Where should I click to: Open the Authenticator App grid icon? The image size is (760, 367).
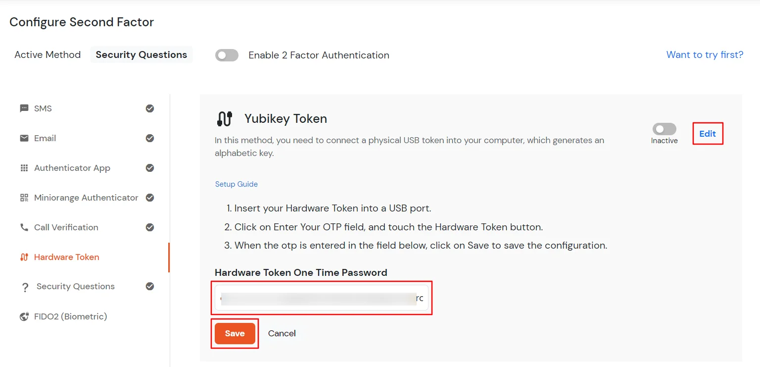click(x=24, y=167)
